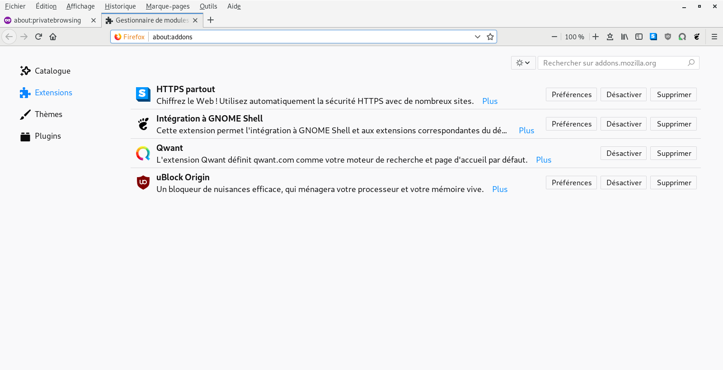The image size is (723, 370).
Task: Expand the URL bar history dropdown
Action: click(478, 37)
